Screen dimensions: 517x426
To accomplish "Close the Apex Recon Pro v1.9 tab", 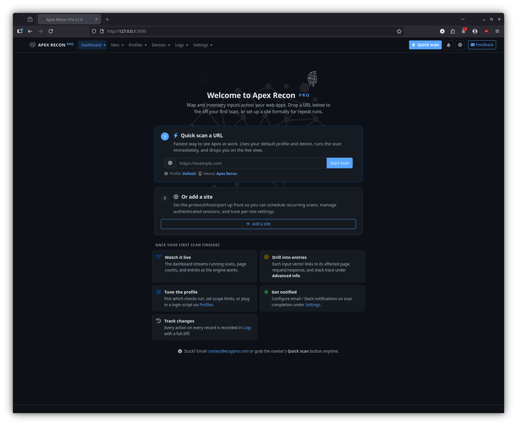I will pos(96,19).
